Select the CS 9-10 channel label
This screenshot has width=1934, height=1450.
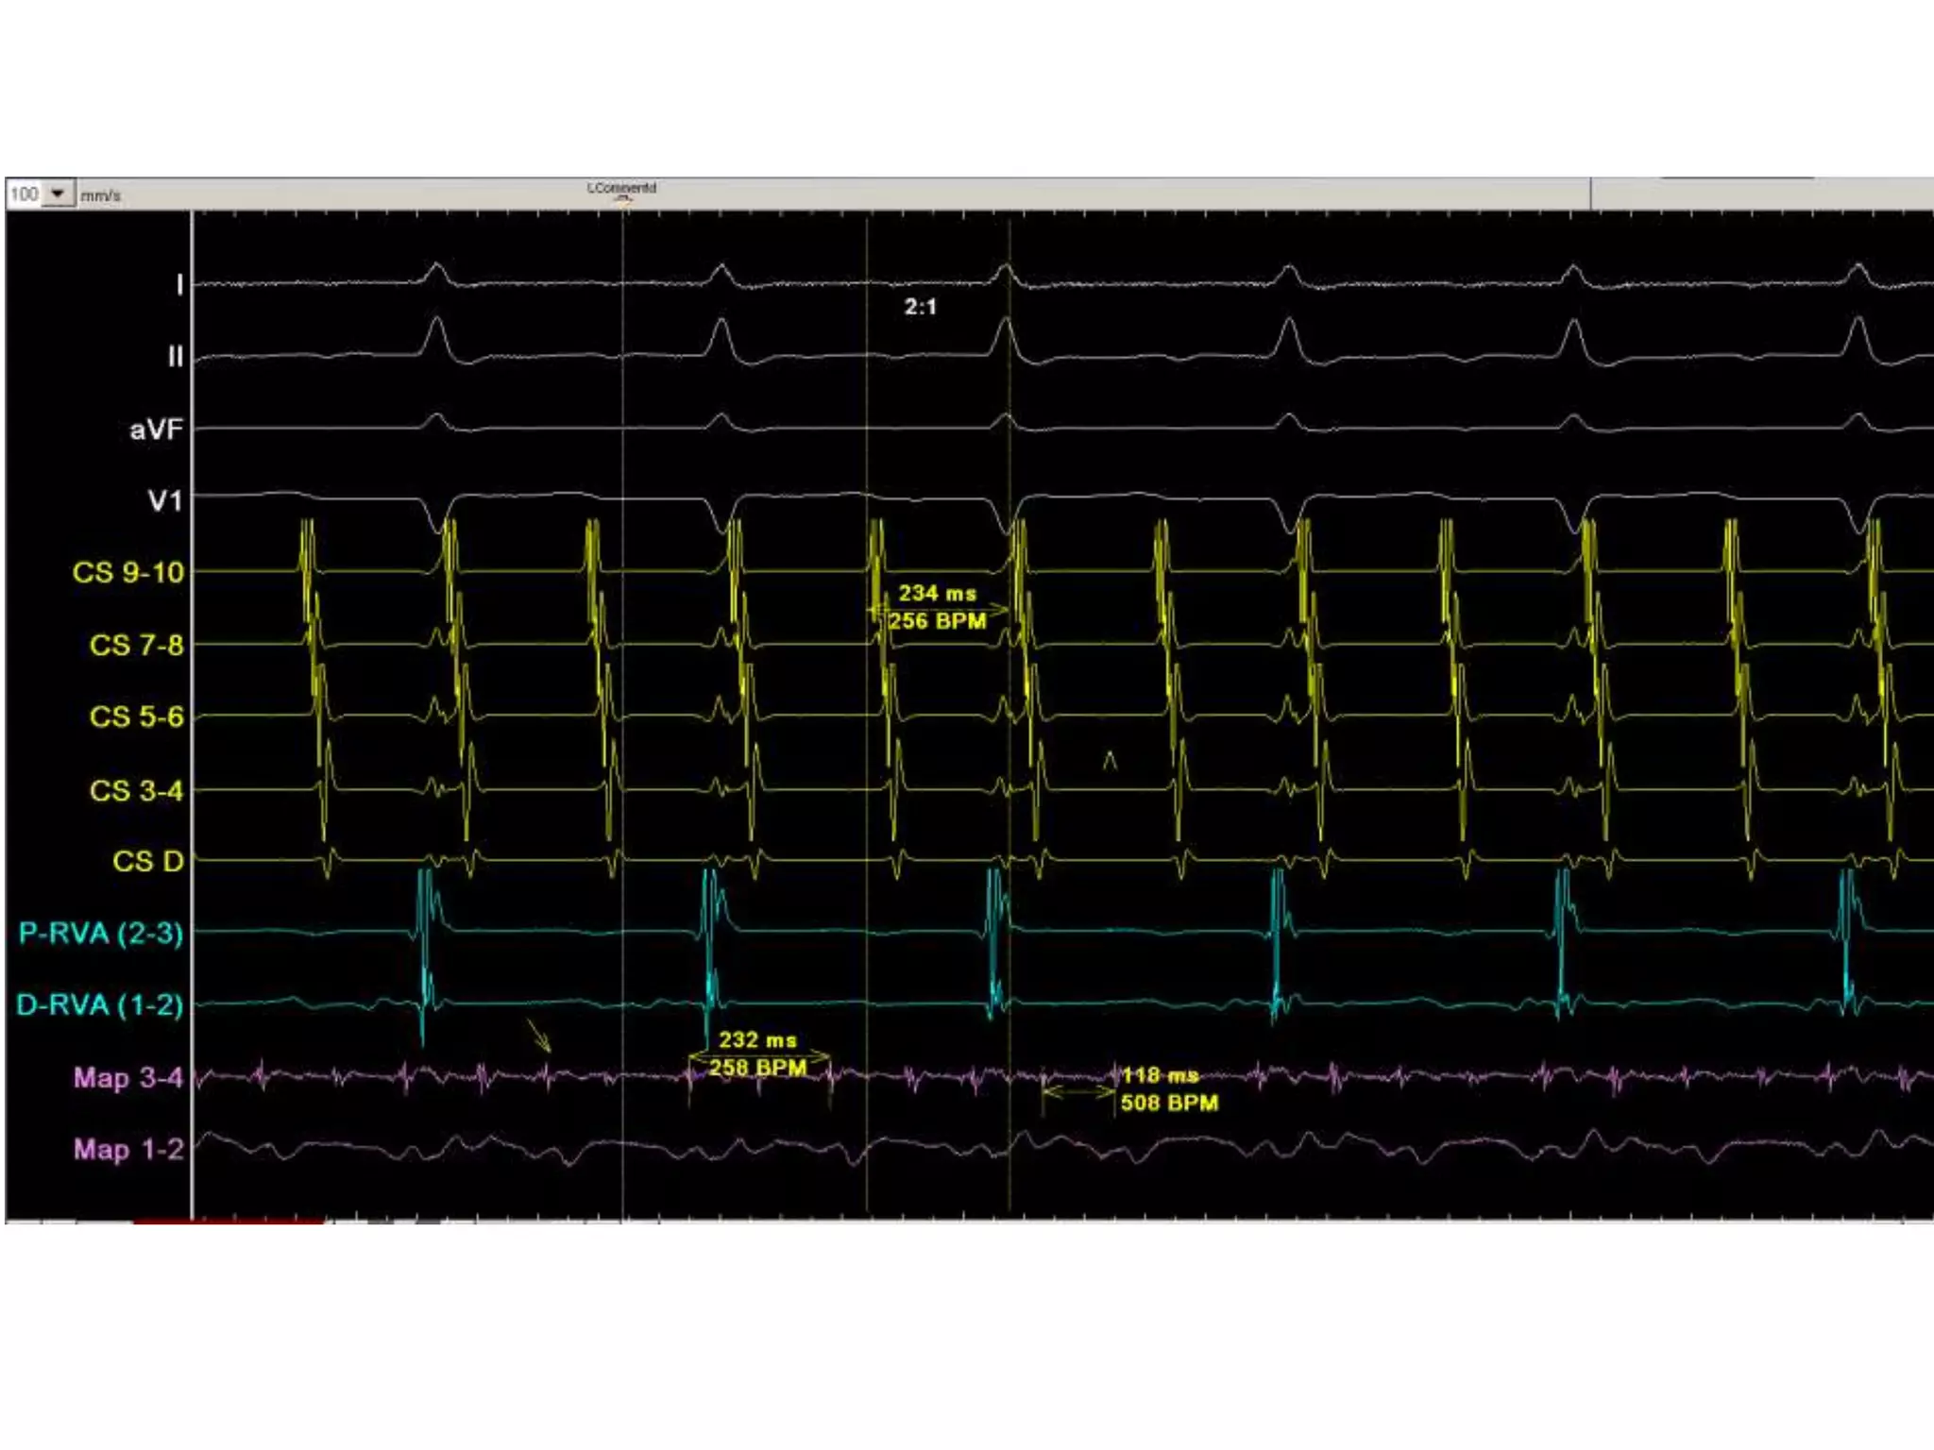point(128,572)
